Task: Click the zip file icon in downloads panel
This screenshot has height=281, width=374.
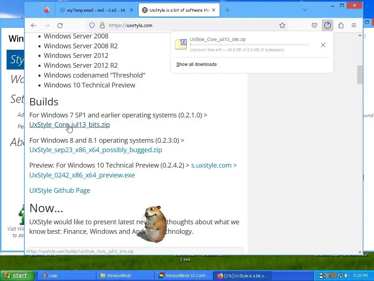Action: coord(181,44)
